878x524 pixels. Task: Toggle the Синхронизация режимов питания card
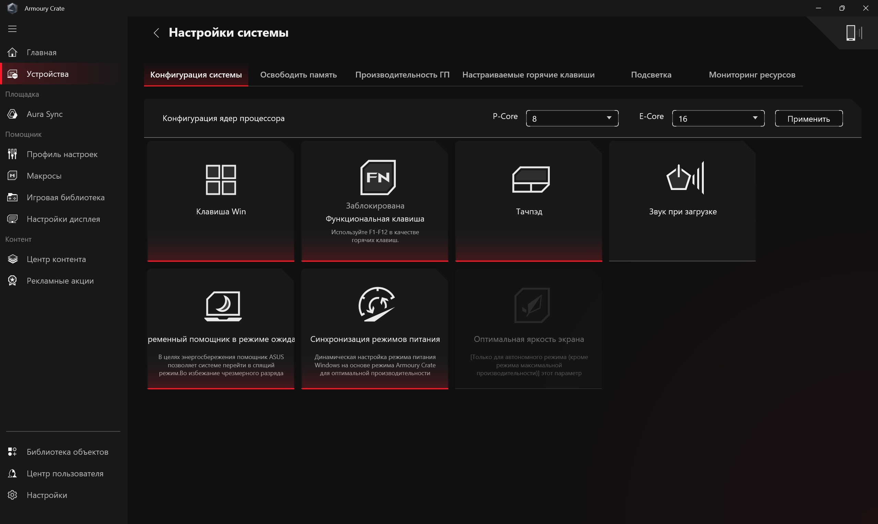[375, 329]
